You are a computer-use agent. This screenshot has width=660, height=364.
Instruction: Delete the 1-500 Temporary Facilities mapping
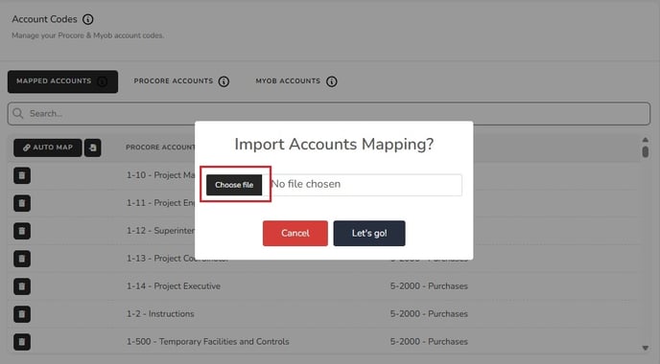tap(22, 342)
